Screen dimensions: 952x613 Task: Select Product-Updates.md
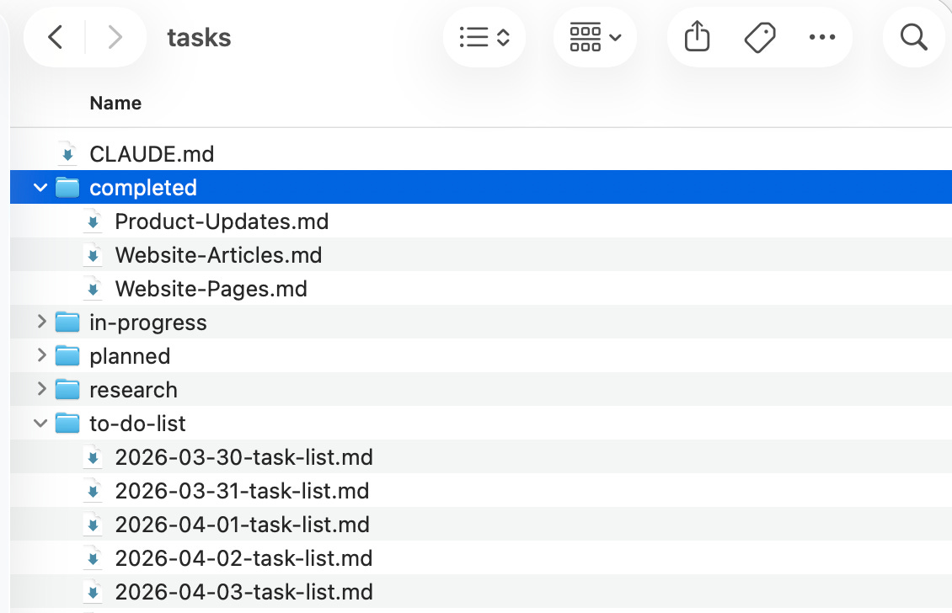[222, 221]
